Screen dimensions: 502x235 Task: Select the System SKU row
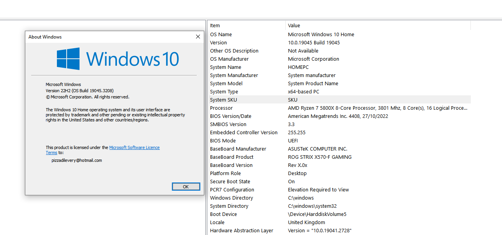(x=339, y=100)
